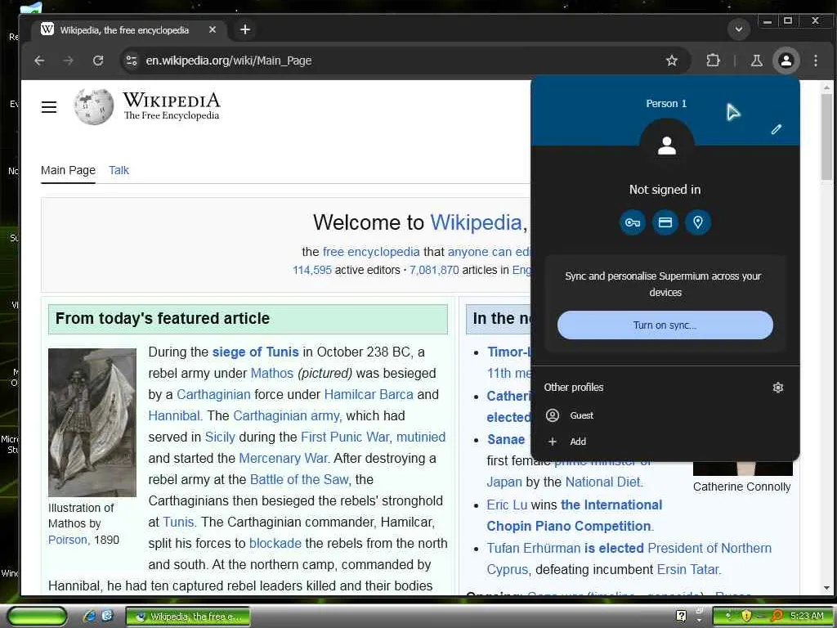Follow the Hannibal link
This screenshot has height=628, width=837.
pos(175,416)
